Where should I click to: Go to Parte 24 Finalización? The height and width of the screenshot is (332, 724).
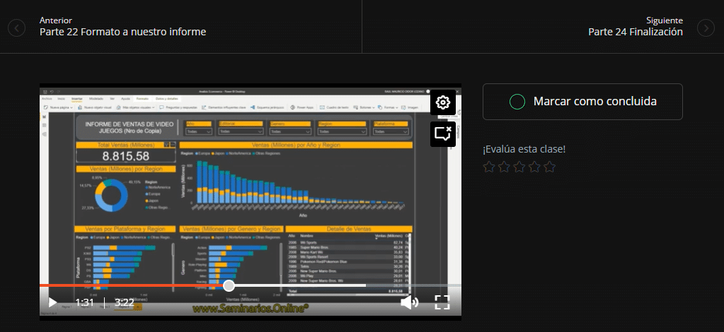tap(635, 32)
